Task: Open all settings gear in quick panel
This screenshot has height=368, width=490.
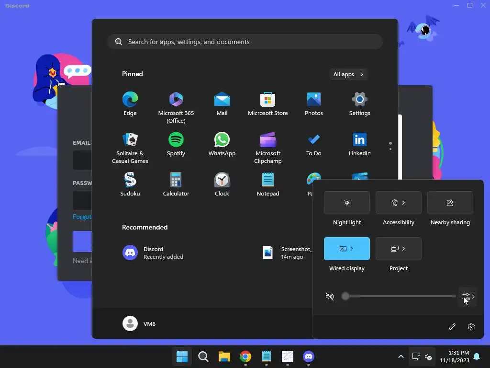Action: pyautogui.click(x=471, y=327)
